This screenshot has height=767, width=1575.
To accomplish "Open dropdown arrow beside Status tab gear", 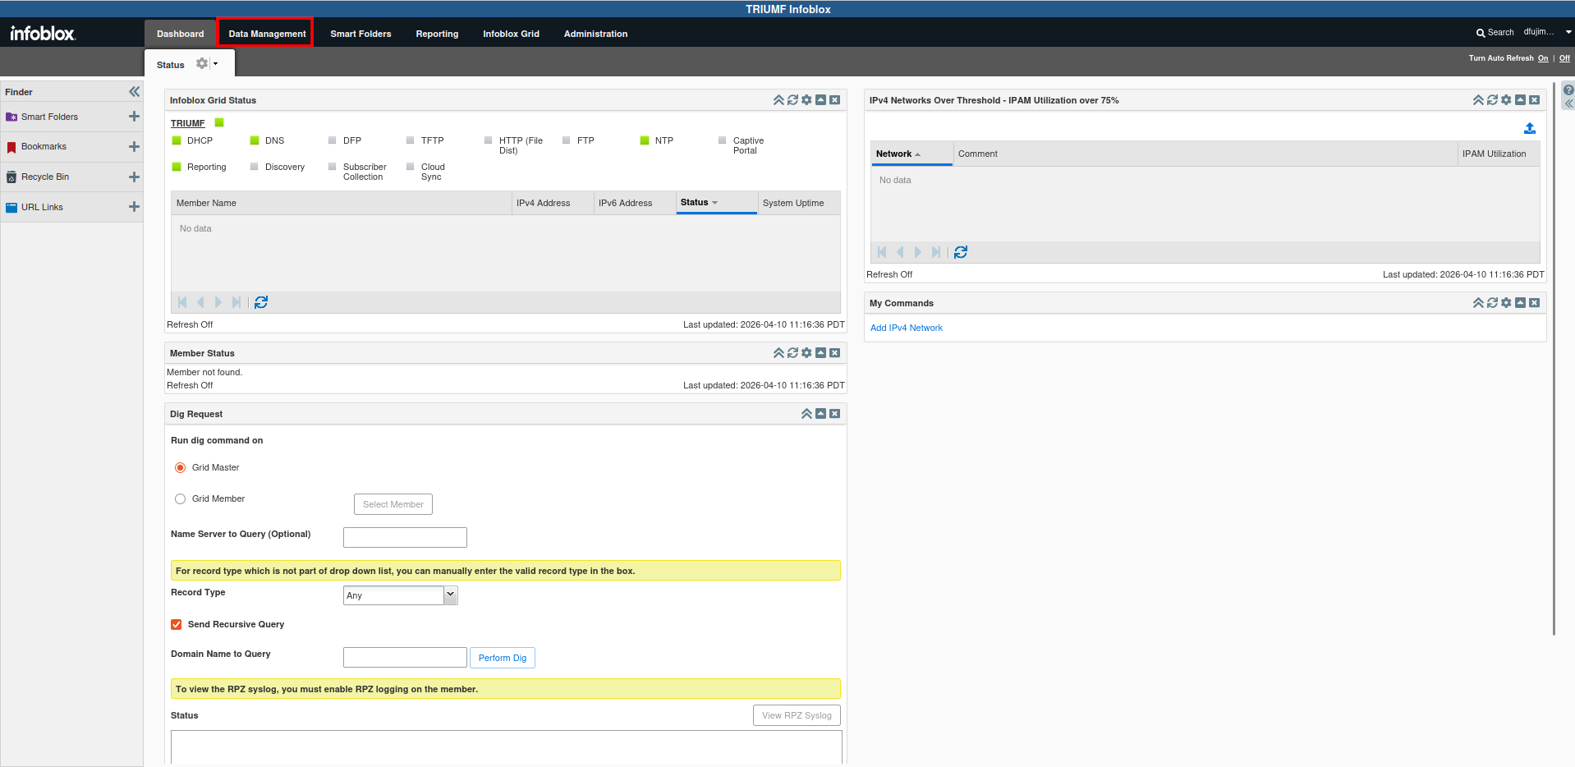I will (x=216, y=64).
